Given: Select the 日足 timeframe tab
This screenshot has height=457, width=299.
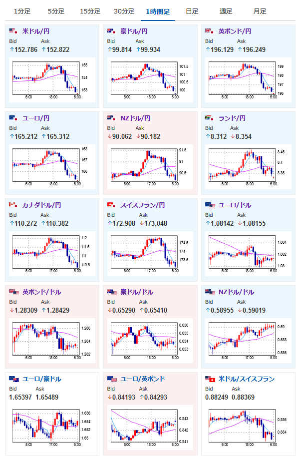Looking at the screenshot, I should pyautogui.click(x=192, y=11).
